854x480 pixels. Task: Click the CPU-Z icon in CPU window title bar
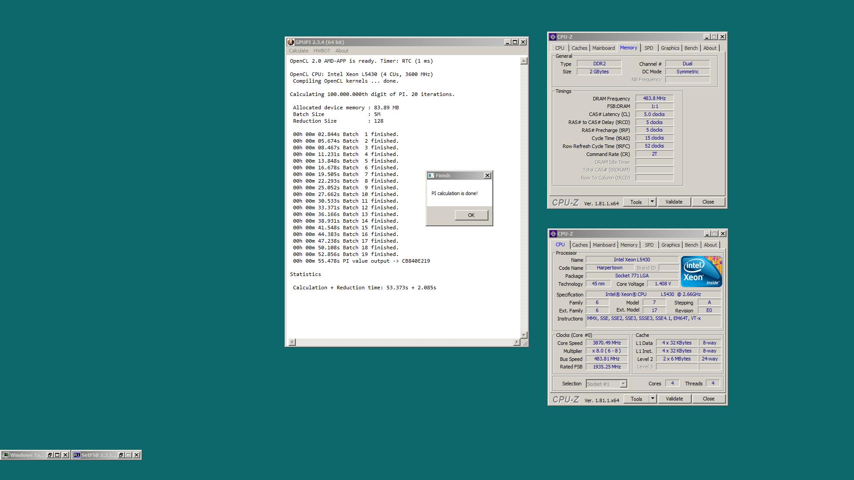point(553,234)
